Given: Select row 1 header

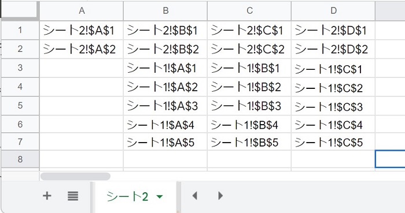Looking at the screenshot, I should pyautogui.click(x=20, y=30).
